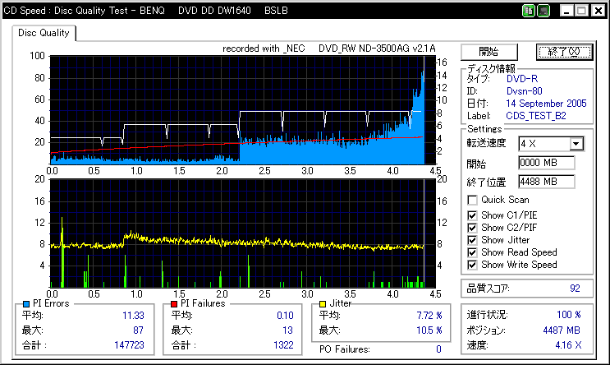The image size is (610, 365).
Task: Click the second green monitor icon in title bar
Action: (x=543, y=11)
